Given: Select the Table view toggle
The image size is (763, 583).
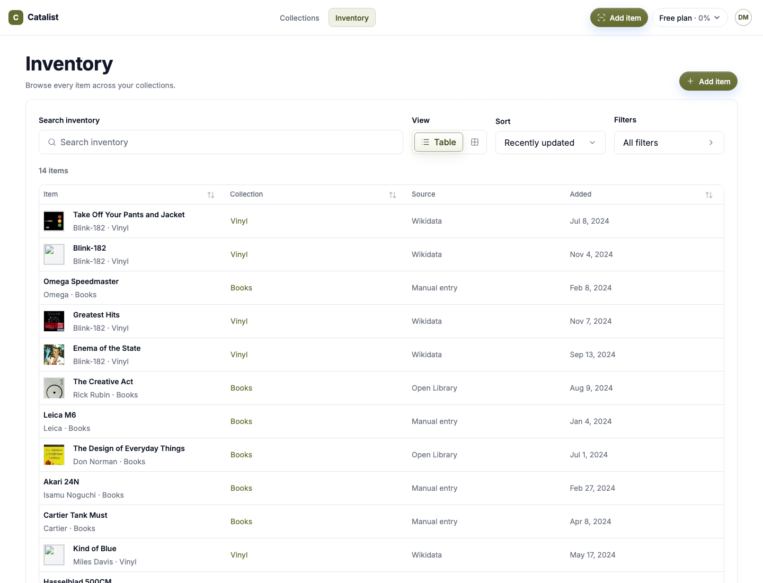Looking at the screenshot, I should click(x=439, y=142).
